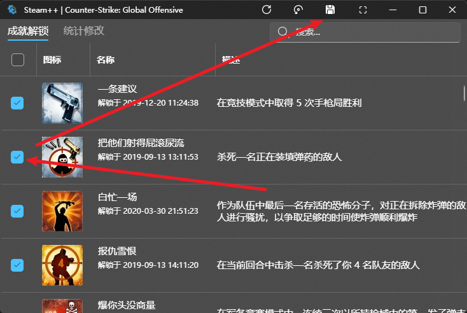
Task: Click the Steam++ app logo
Action: 12,10
